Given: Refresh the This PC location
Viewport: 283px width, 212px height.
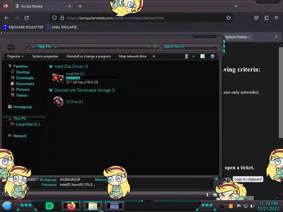Looking at the screenshot, I should (155, 47).
